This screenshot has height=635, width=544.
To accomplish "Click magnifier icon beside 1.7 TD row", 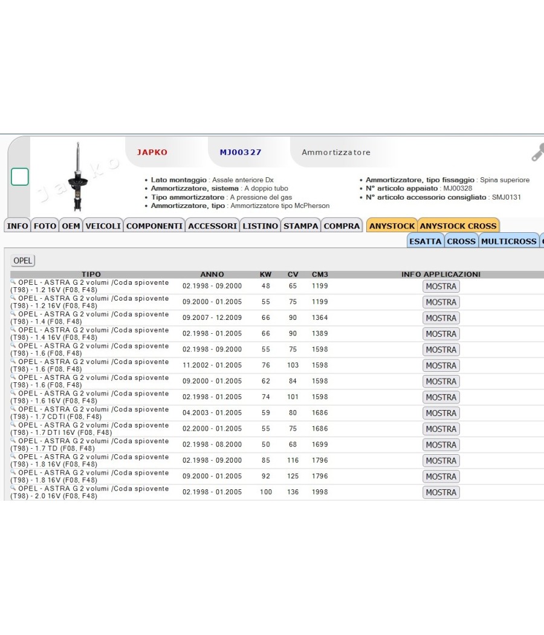I will click(13, 440).
